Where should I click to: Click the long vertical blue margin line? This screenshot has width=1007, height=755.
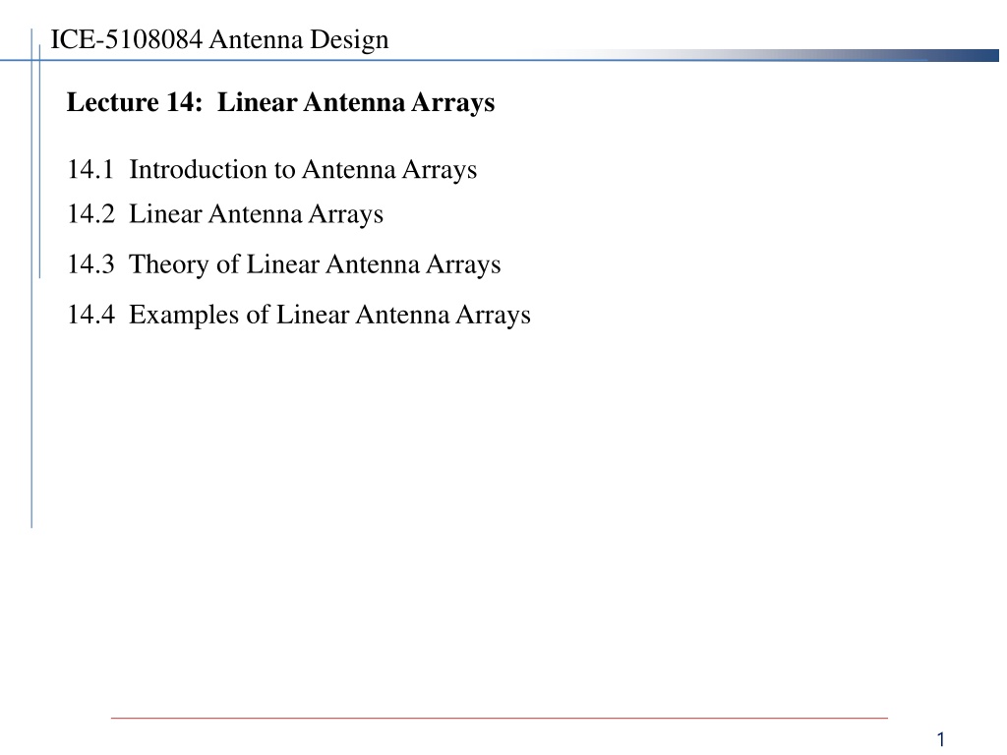click(x=31, y=278)
